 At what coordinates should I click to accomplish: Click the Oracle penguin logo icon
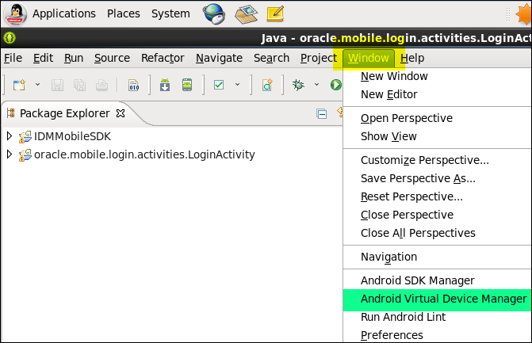pos(15,14)
